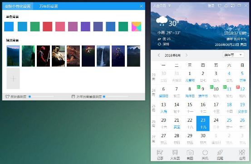This screenshot has width=251, height=164.
Task: Adjust the 皮肤透明度 slider handle
Action: pyautogui.click(x=30, y=97)
